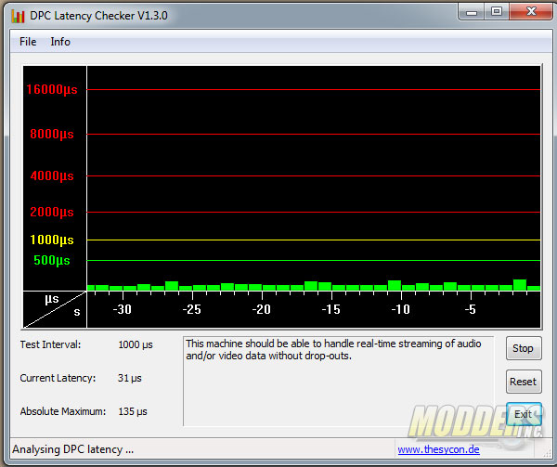557x467 pixels.
Task: Click the -20 seconds axis label
Action: (x=262, y=310)
